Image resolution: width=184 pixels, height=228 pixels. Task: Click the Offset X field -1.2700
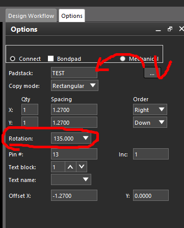coord(74,195)
